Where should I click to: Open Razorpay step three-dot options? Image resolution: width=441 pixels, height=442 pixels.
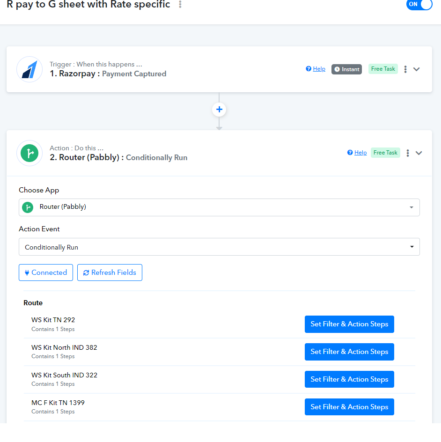pos(405,69)
